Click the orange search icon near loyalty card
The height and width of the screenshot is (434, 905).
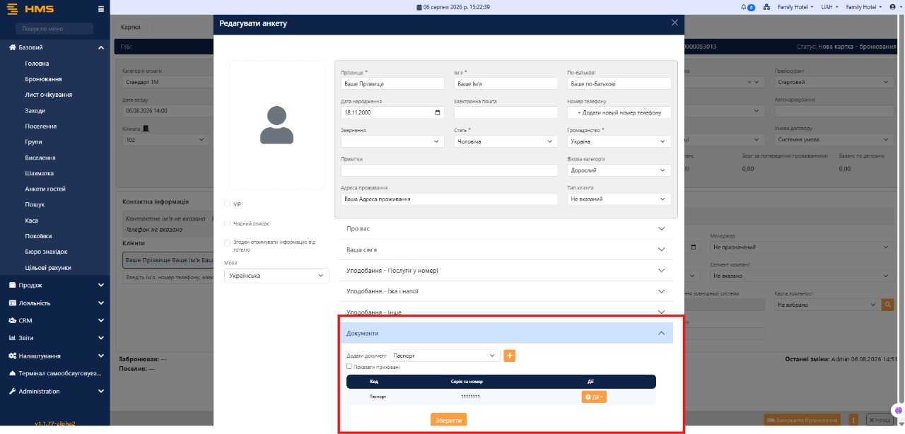point(887,305)
